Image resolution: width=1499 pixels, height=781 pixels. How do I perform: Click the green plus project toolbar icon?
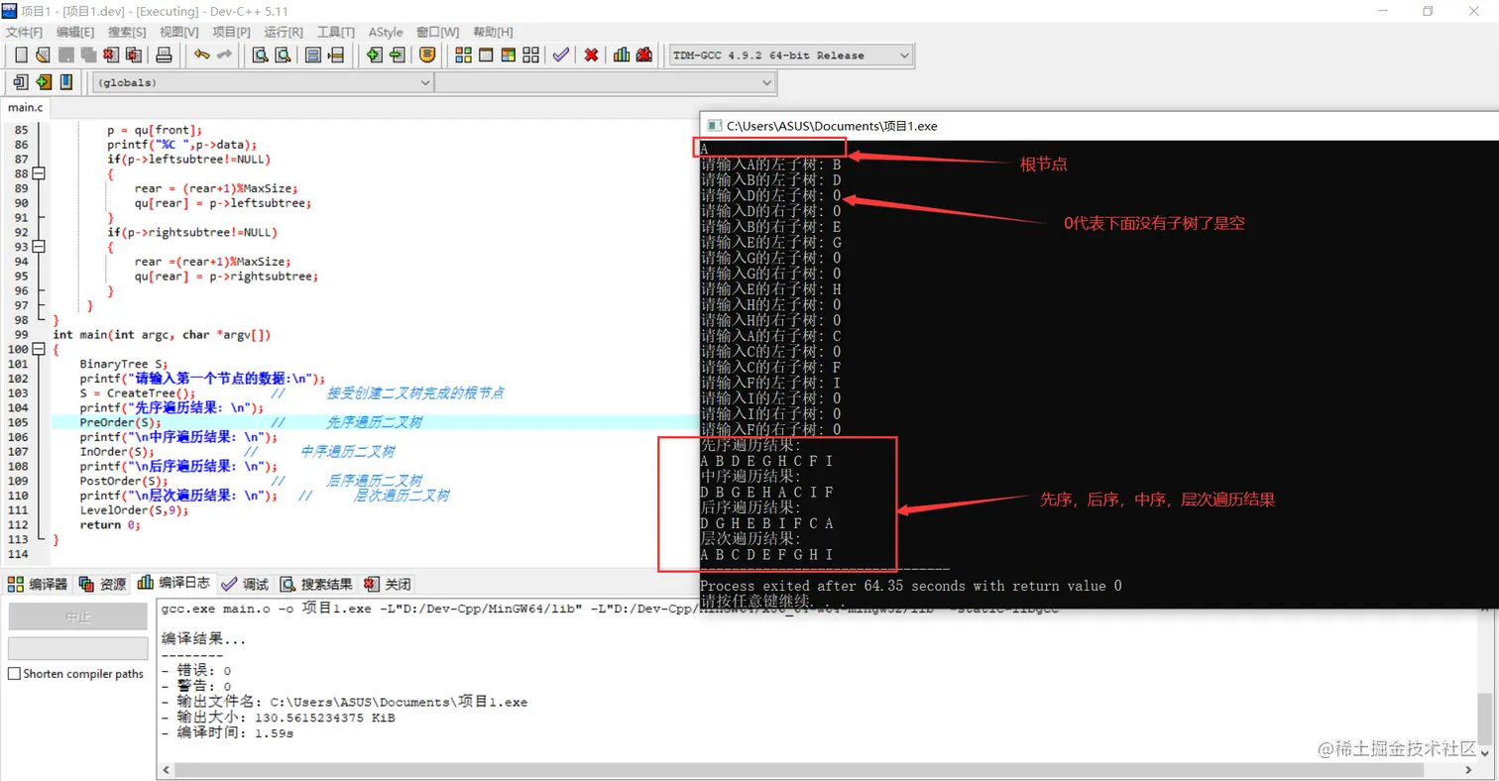click(43, 82)
